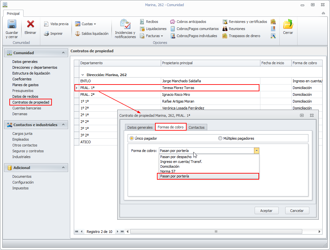Select the Múltiples pagadores radio button

coord(220,138)
